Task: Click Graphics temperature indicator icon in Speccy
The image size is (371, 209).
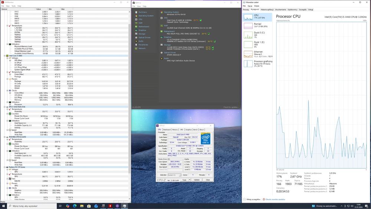Action: point(214,41)
